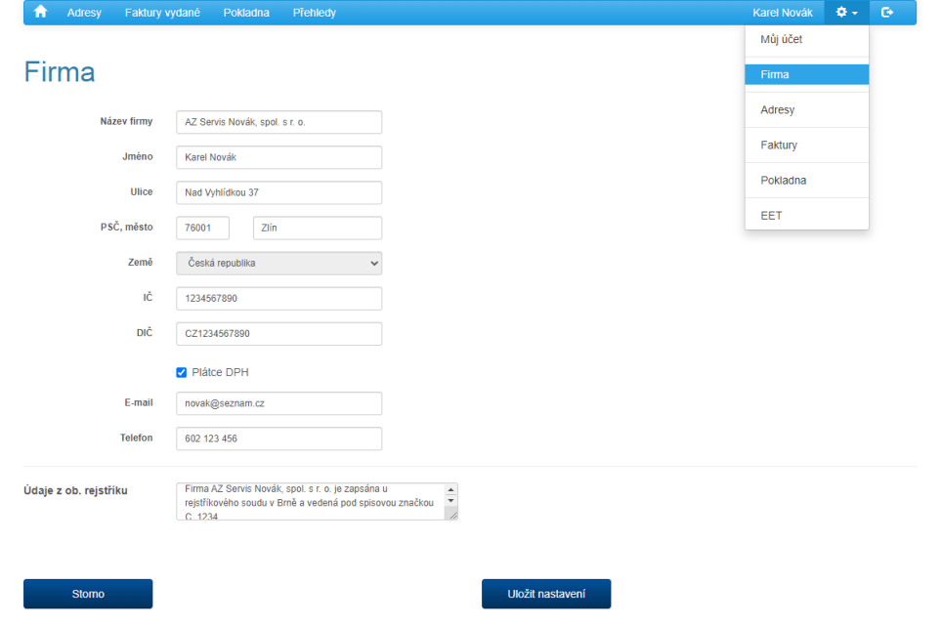The height and width of the screenshot is (626, 941).
Task: Grab the textarea resize handle
Action: [453, 515]
